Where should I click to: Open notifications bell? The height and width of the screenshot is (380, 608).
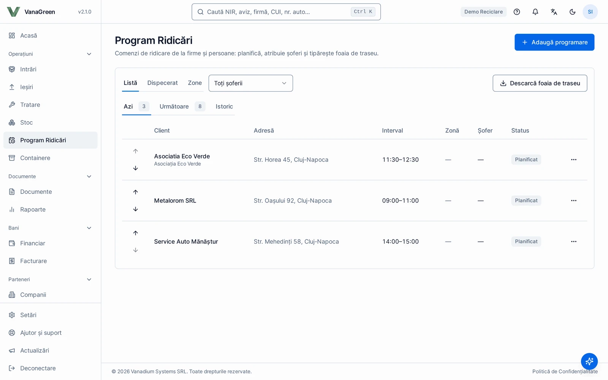pyautogui.click(x=535, y=12)
